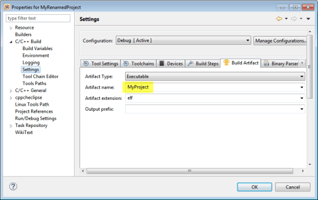Image resolution: width=318 pixels, height=200 pixels.
Task: Select Resource in the tree
Action: (x=25, y=28)
